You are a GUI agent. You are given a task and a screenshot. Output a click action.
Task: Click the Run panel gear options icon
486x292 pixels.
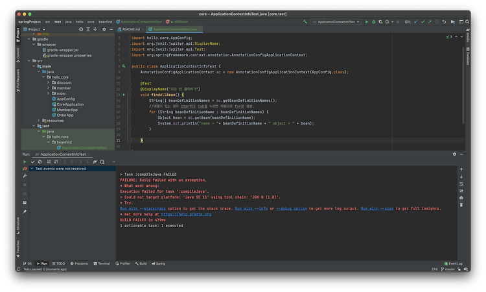click(x=454, y=154)
